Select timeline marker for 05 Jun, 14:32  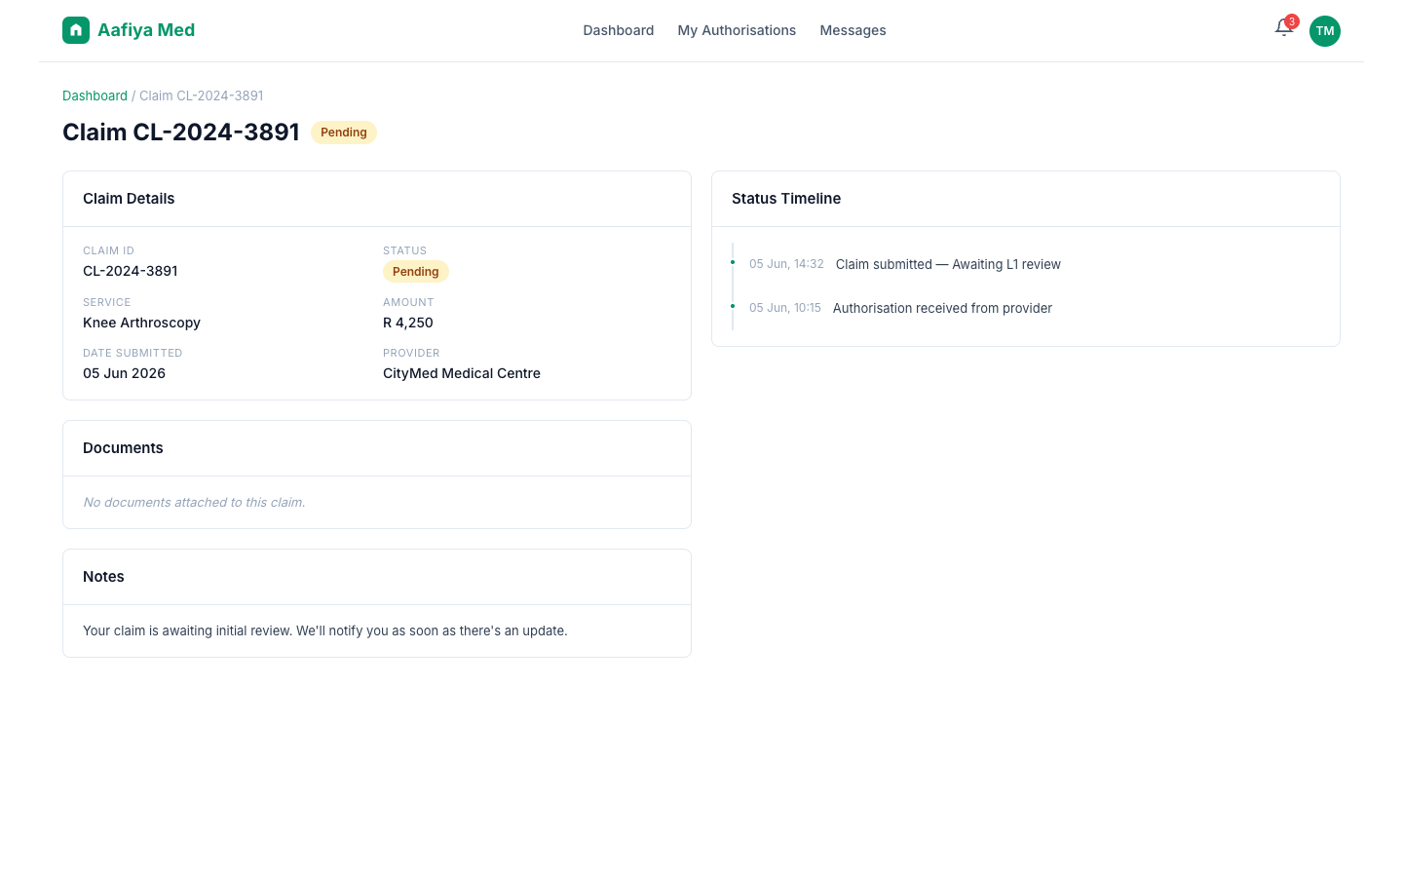tap(733, 262)
